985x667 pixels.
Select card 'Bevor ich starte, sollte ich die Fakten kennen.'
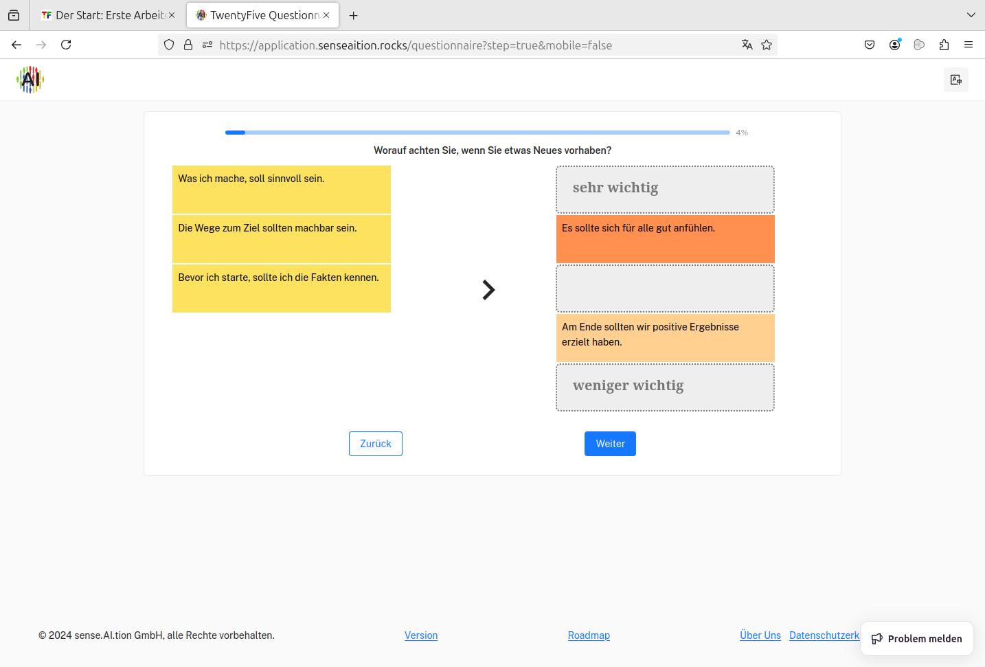282,289
